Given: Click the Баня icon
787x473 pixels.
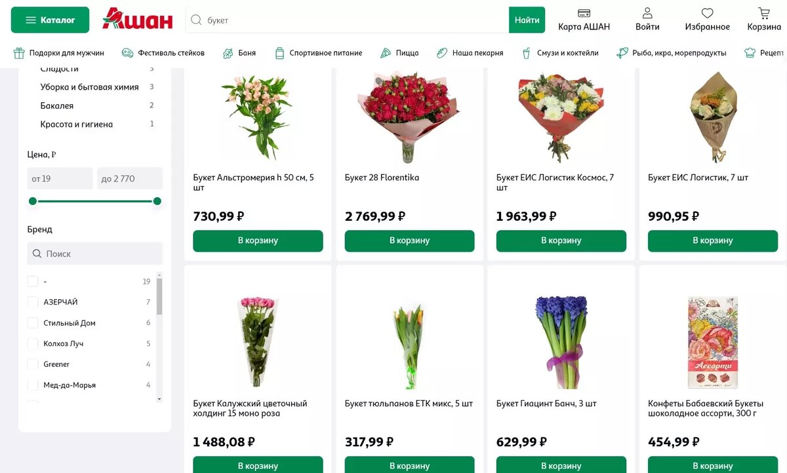Looking at the screenshot, I should tap(228, 52).
